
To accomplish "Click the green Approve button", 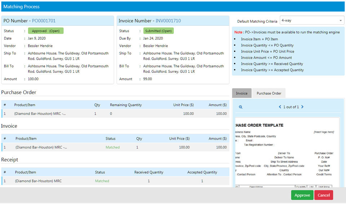I will point(302,195).
